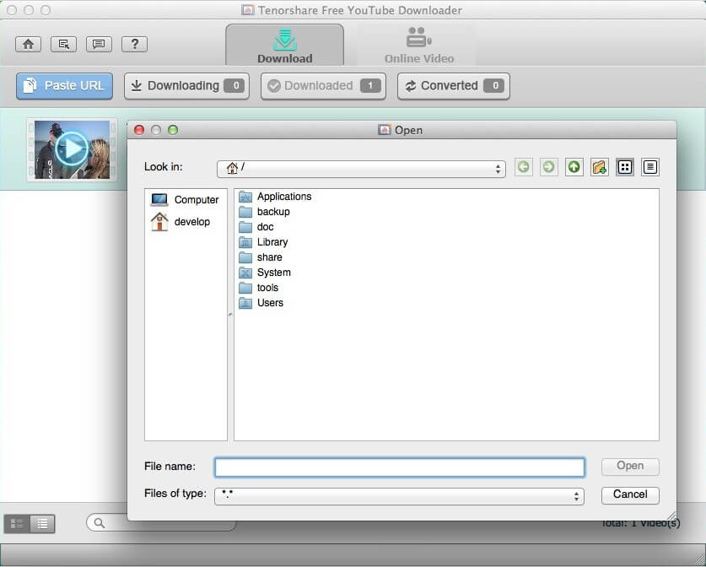
Task: Select the Users folder
Action: point(261,303)
